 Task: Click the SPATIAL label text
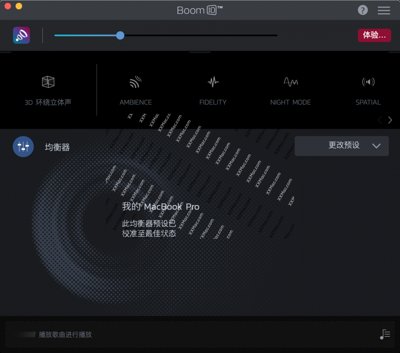point(368,102)
